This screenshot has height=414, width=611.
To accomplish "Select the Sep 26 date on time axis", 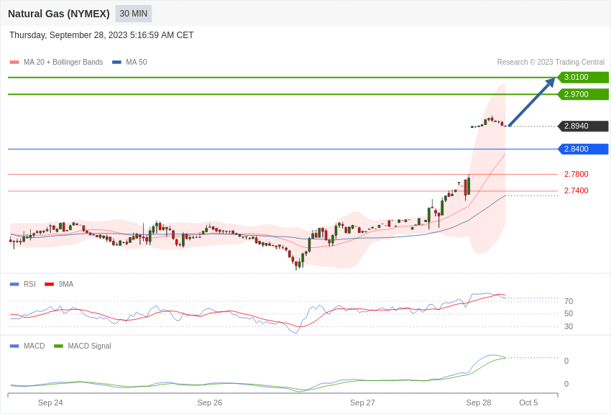I will (x=210, y=402).
